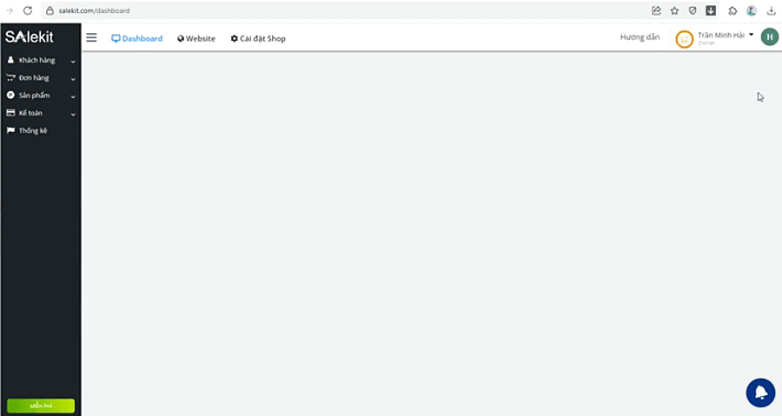Click the green Miễn phí button
Image resolution: width=782 pixels, height=416 pixels.
[x=41, y=406]
